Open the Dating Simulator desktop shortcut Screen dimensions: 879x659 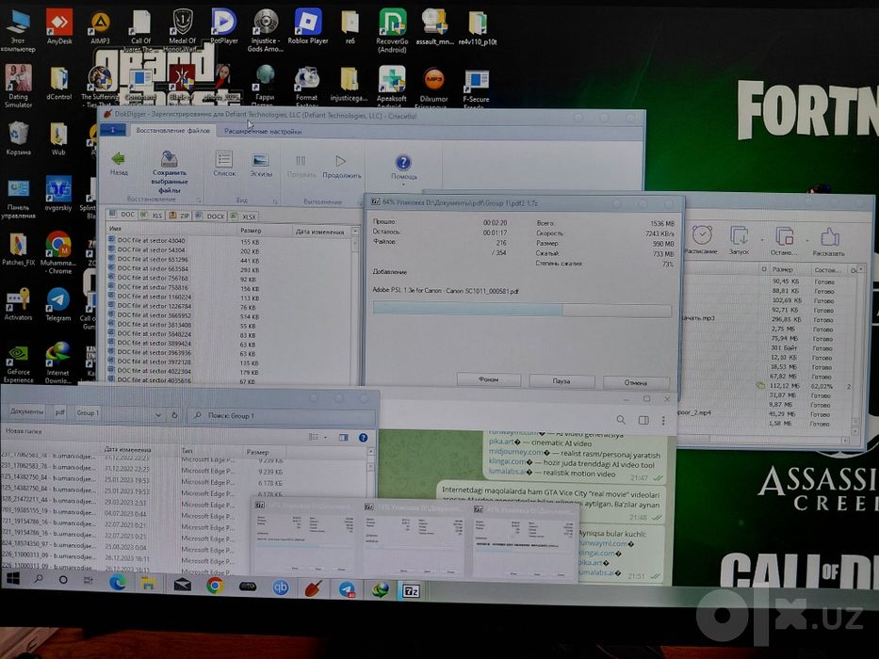click(18, 85)
